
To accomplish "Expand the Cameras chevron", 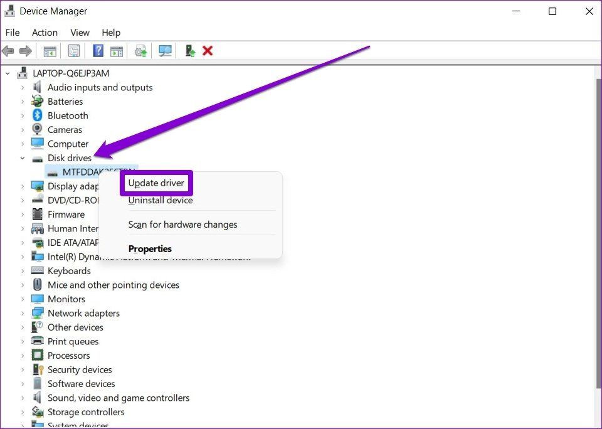I will pos(23,130).
